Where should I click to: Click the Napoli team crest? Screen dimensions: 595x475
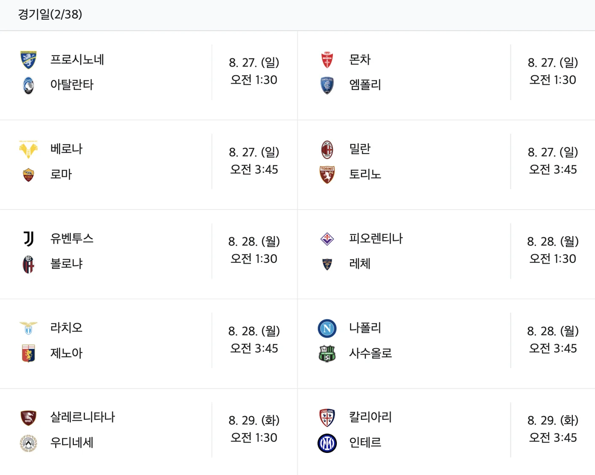pyautogui.click(x=327, y=328)
